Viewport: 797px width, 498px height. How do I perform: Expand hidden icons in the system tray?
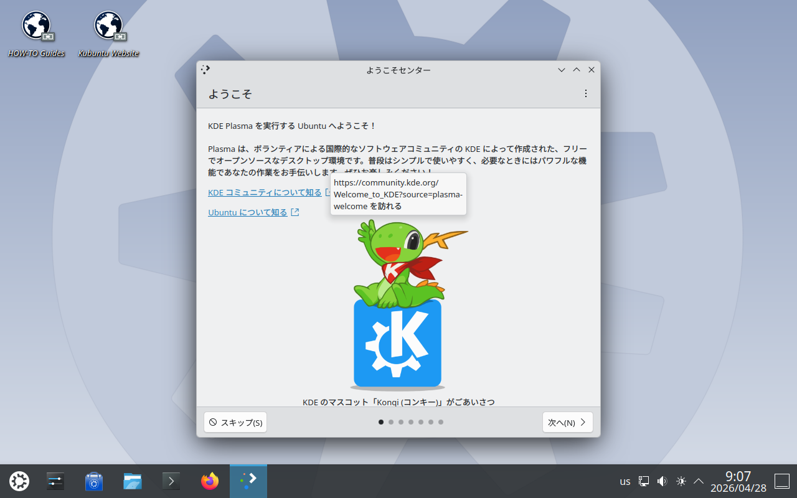(x=698, y=481)
